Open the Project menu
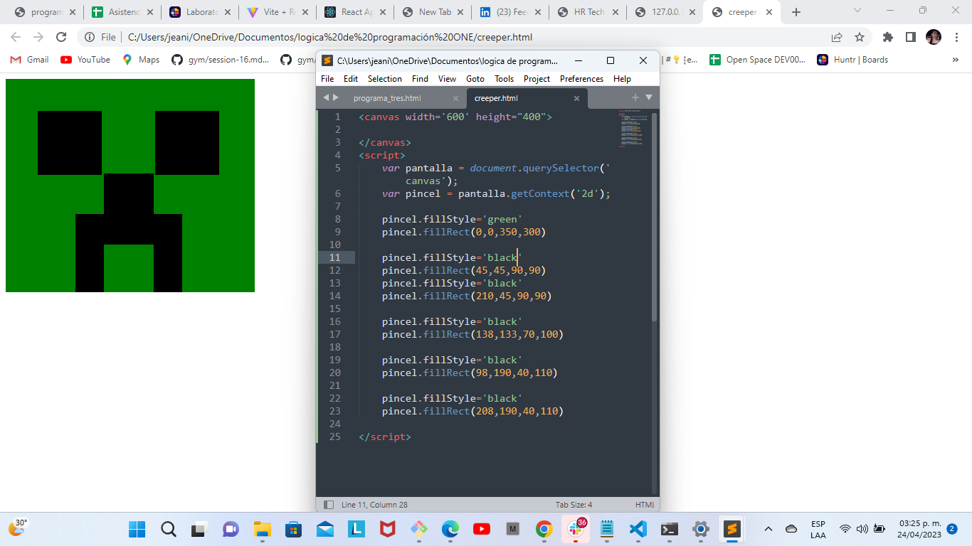This screenshot has width=972, height=546. point(537,79)
